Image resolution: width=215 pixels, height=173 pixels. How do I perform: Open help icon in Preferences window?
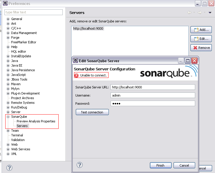click(x=9, y=168)
